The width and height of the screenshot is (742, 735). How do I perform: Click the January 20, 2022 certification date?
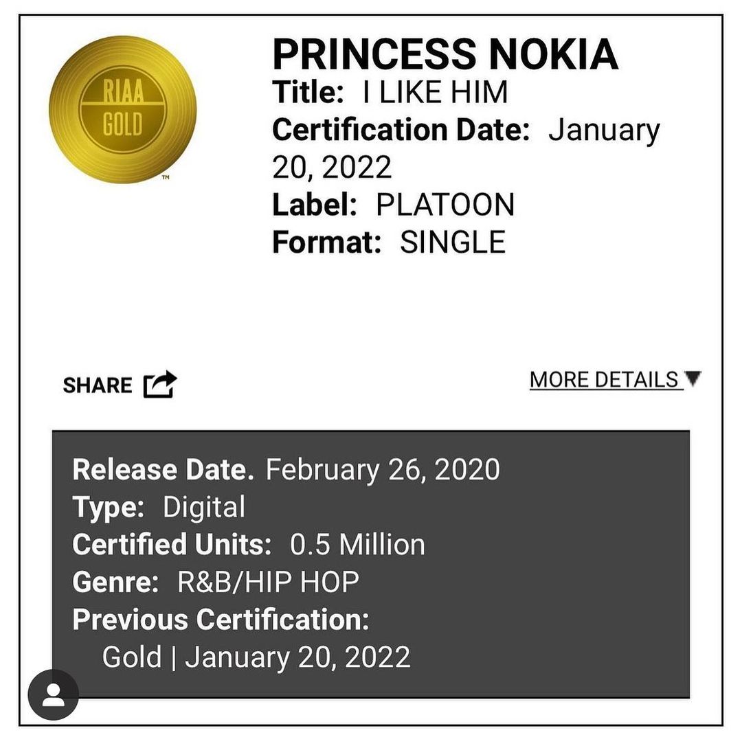click(466, 148)
